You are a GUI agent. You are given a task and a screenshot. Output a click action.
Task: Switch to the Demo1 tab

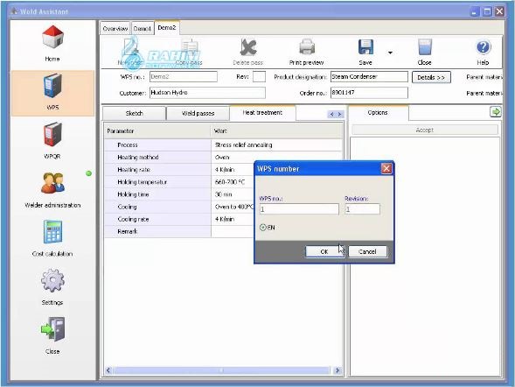[143, 29]
